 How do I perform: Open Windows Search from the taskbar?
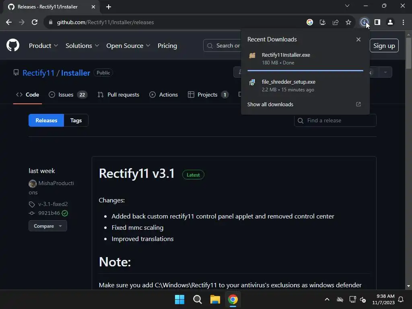pyautogui.click(x=197, y=299)
